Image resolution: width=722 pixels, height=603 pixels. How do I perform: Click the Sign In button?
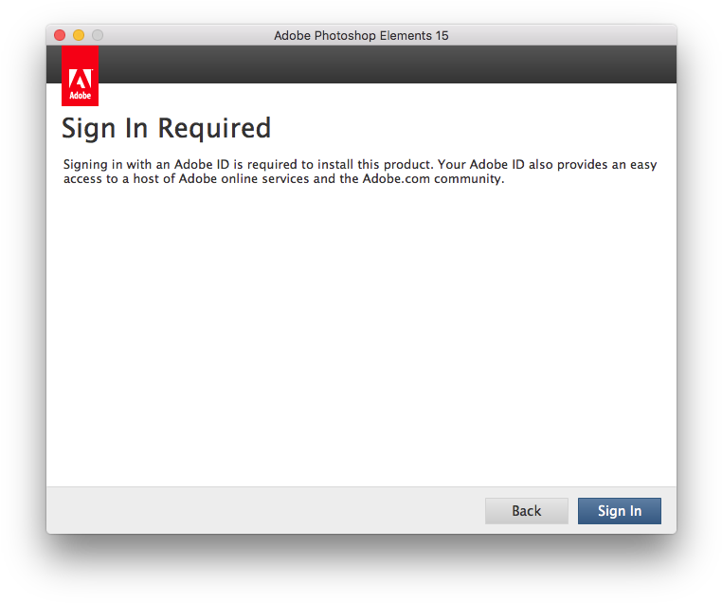619,511
